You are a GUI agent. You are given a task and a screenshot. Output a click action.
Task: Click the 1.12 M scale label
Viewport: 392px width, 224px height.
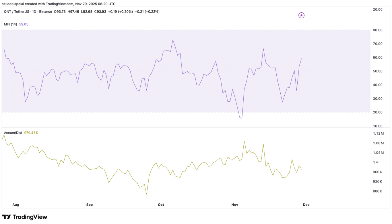(378, 133)
